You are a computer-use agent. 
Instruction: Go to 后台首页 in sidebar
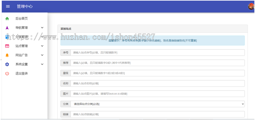coord(22,19)
